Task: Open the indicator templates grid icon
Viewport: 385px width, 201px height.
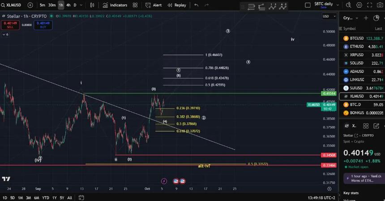Action: tap(135, 5)
